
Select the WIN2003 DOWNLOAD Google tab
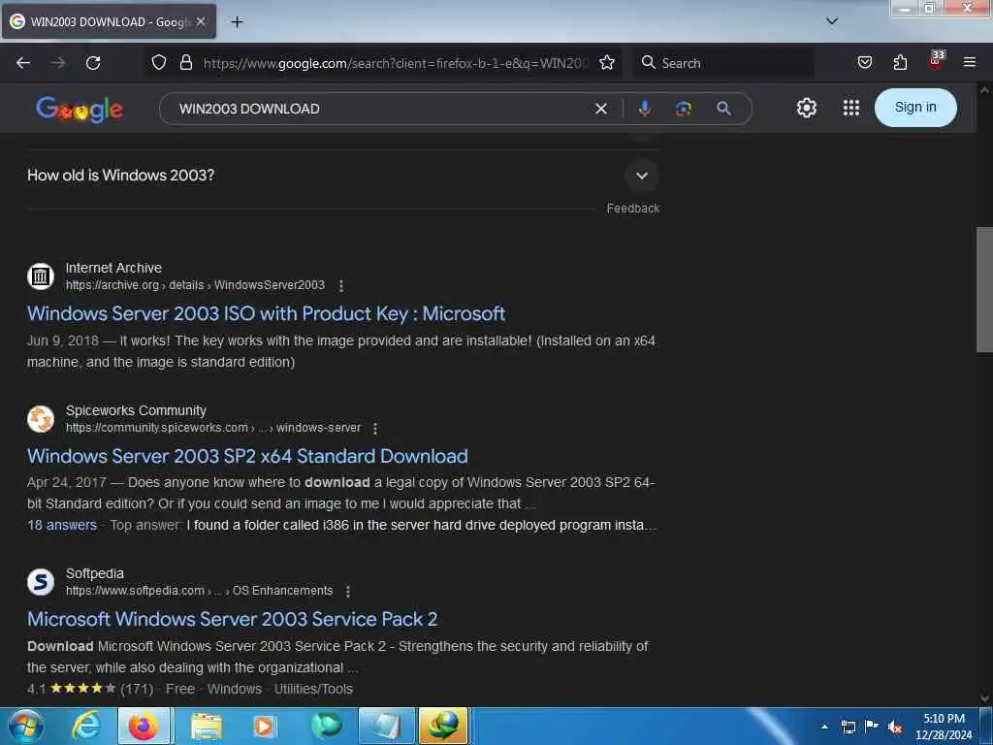click(109, 21)
